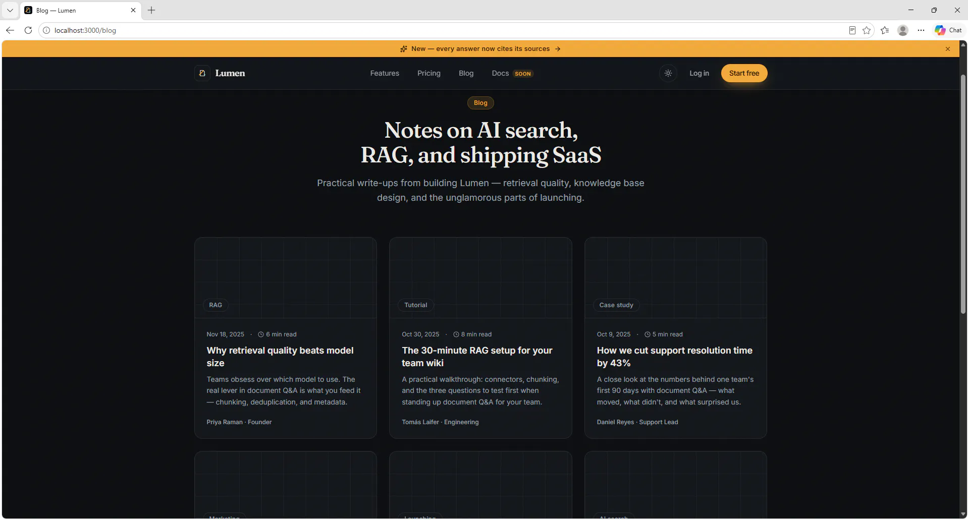Click the orange Blog pill badge

click(x=480, y=103)
